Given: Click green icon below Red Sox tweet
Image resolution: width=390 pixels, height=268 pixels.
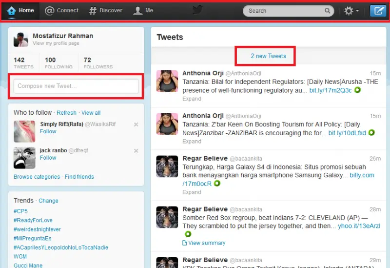Looking at the screenshot, I should 188,234.
